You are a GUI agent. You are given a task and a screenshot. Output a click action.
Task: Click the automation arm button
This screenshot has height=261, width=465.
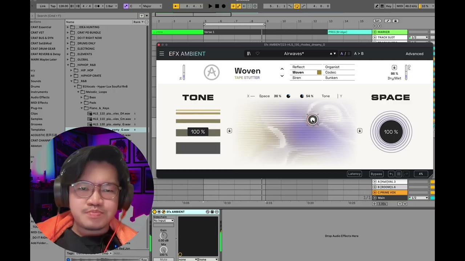tap(239, 6)
